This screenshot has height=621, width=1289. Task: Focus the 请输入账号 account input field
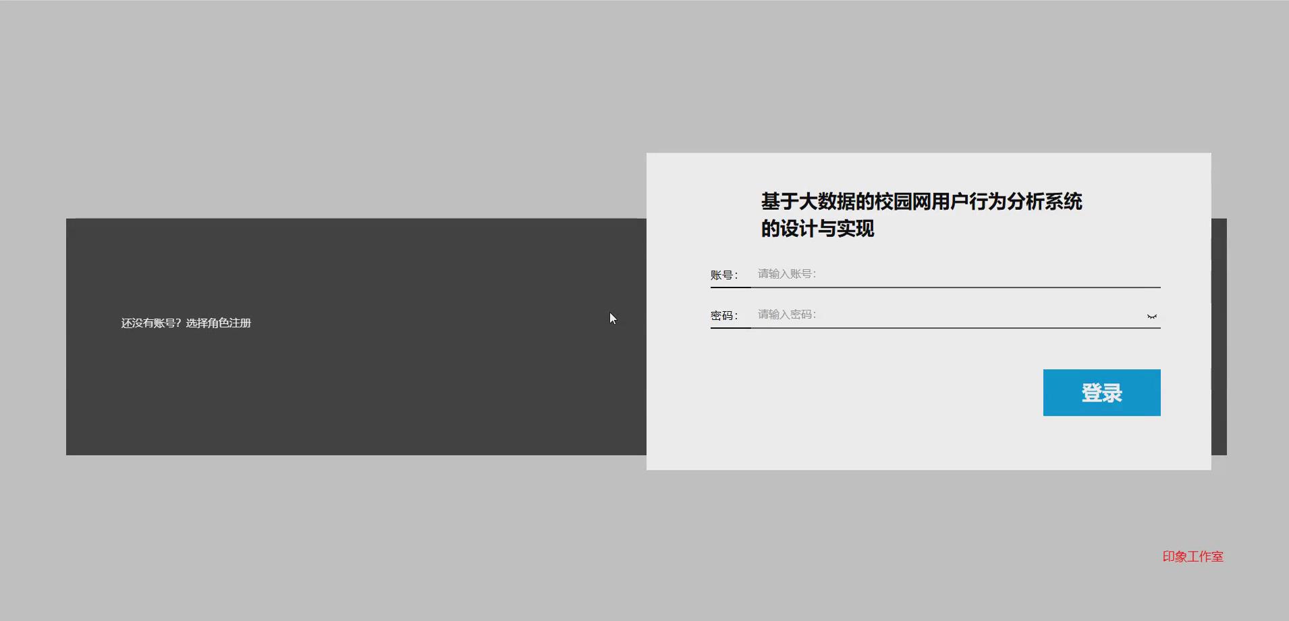click(956, 274)
